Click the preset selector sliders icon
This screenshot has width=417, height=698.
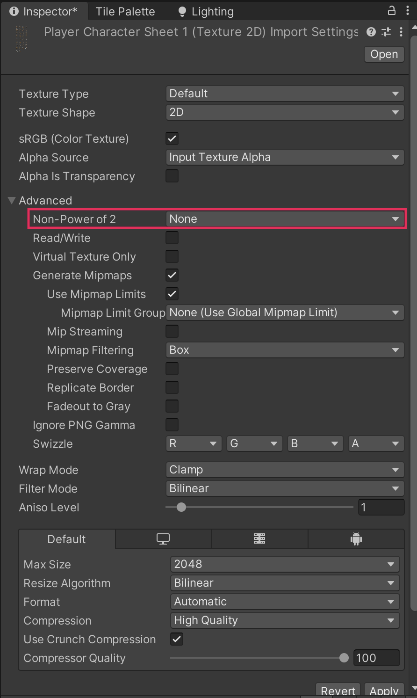(x=386, y=32)
